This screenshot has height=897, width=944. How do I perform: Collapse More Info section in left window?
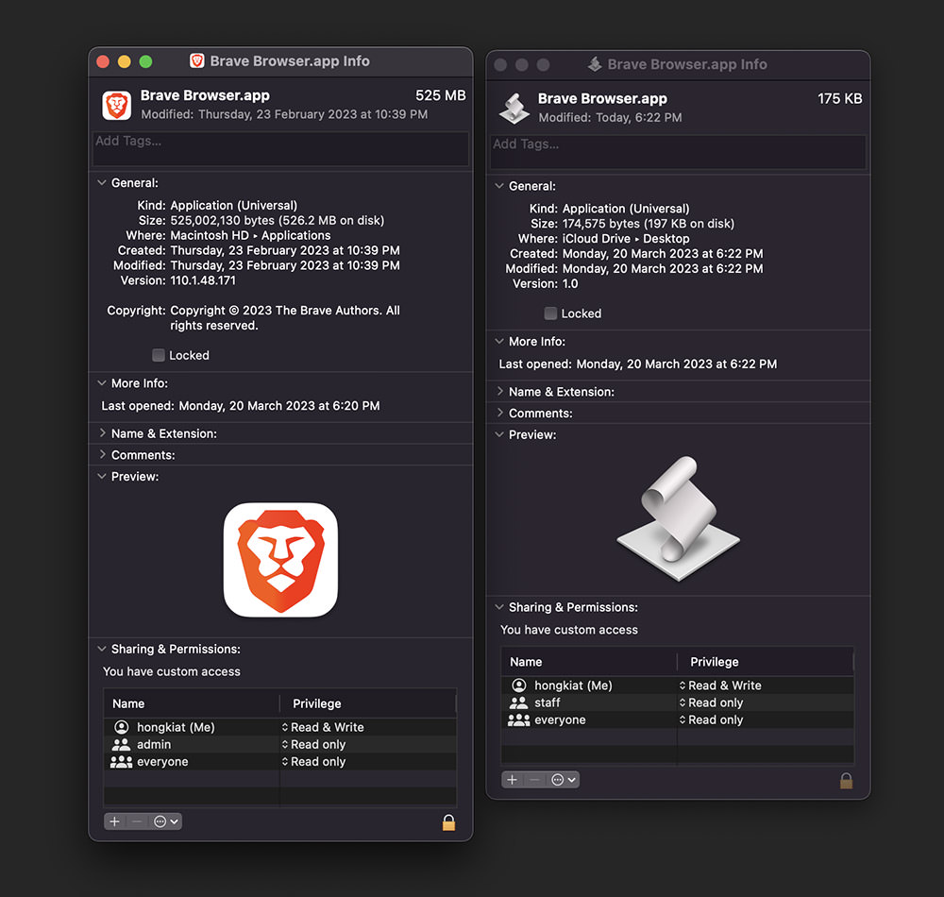[x=102, y=383]
